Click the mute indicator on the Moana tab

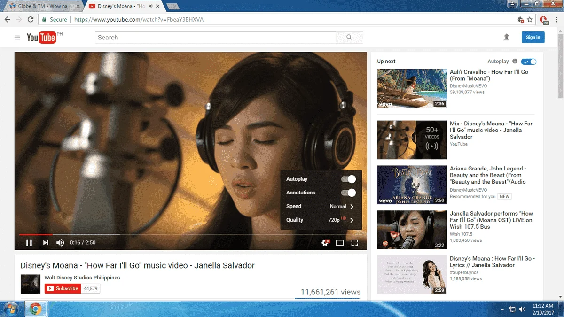click(x=151, y=6)
